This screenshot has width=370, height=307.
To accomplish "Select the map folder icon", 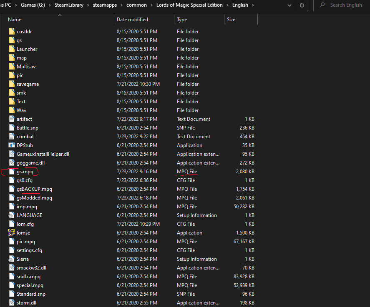I will click(x=12, y=58).
